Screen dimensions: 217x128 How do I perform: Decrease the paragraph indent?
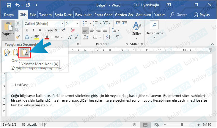click(x=118, y=23)
